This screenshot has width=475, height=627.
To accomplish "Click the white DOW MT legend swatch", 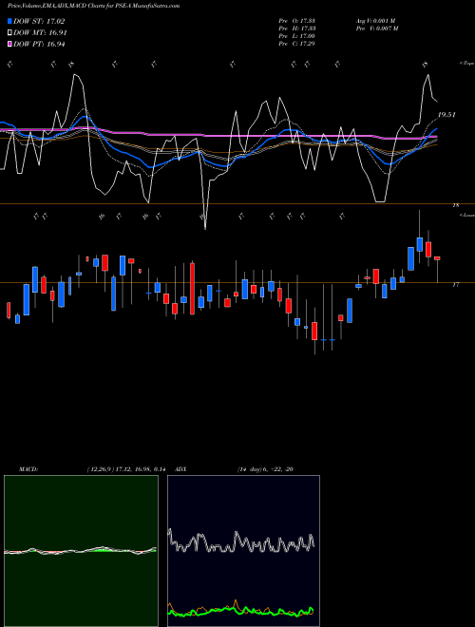I will [x=10, y=33].
